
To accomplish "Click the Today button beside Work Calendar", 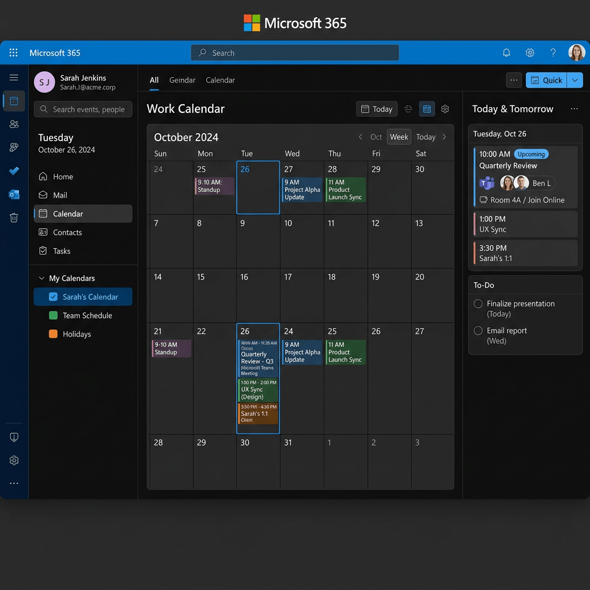I will [x=377, y=109].
